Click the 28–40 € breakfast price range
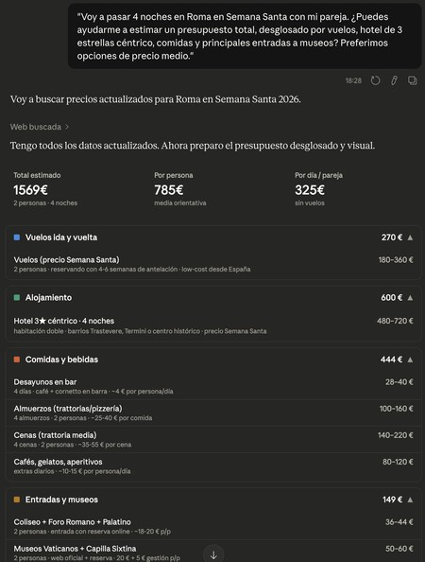The height and width of the screenshot is (562, 425). click(x=399, y=382)
